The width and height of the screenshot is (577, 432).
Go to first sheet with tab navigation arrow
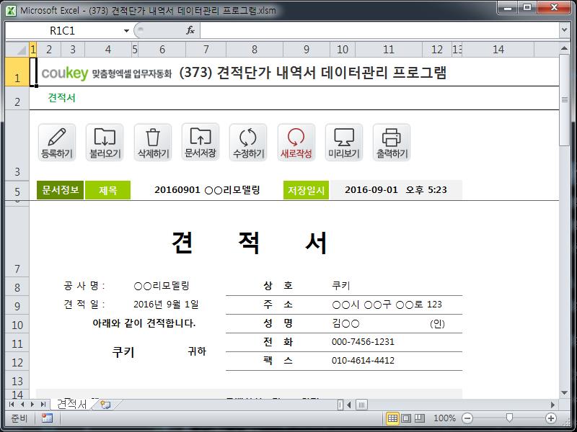[x=12, y=405]
